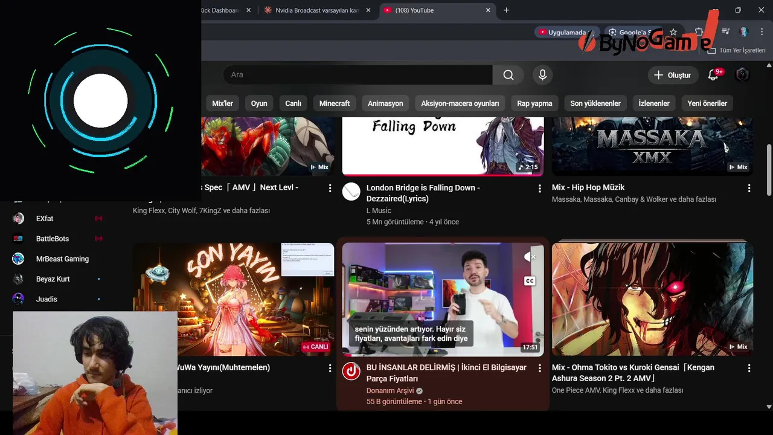Click the MrBeast Gaming channel avatar

tap(18, 259)
